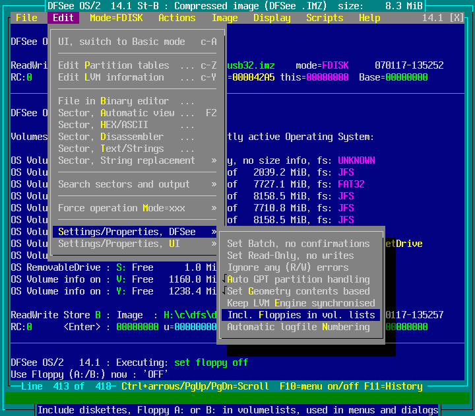This screenshot has height=416, width=475.
Task: Click the 'set floppy off' command text
Action: [211, 363]
